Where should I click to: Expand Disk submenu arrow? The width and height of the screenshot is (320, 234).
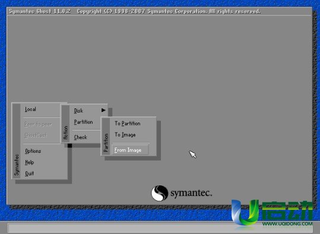point(103,110)
